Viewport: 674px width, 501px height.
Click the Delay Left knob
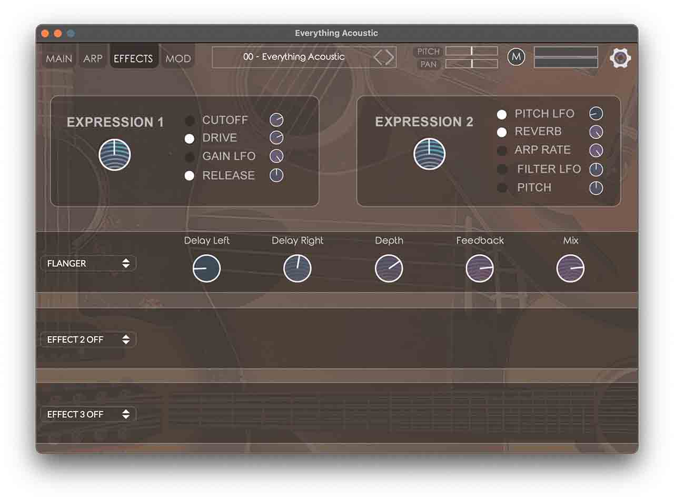206,268
